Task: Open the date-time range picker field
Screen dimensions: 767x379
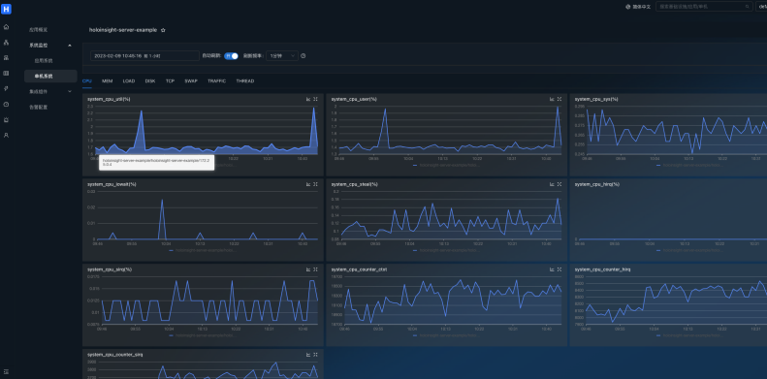Action: [x=144, y=56]
